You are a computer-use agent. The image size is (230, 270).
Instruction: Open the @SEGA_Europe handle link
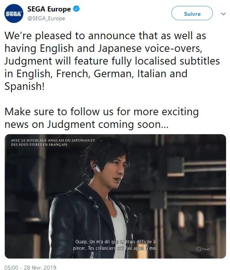pos(46,18)
